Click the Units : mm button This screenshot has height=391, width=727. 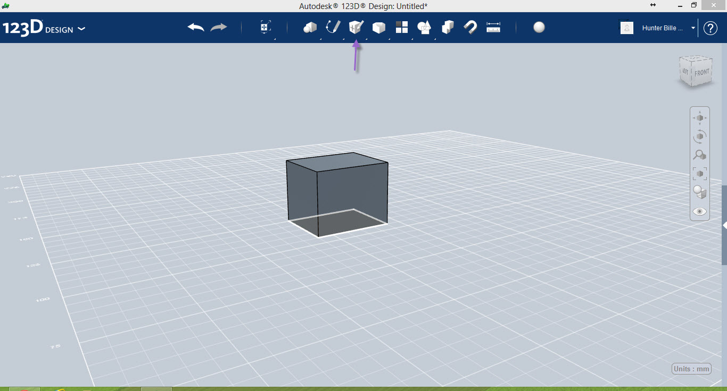pos(691,369)
